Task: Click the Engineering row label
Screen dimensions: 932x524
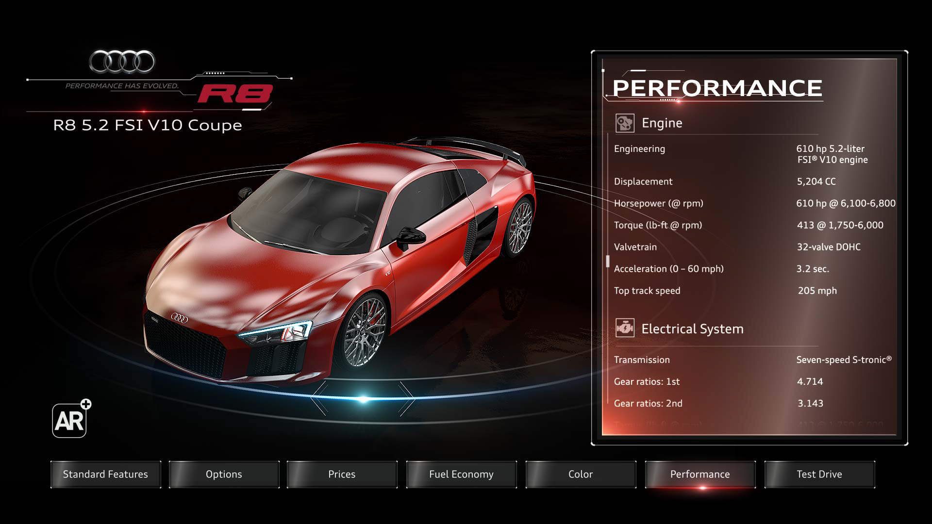Action: 639,149
